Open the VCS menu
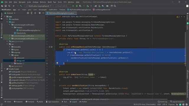This screenshot has height=106, width=189. [x=65, y=2]
